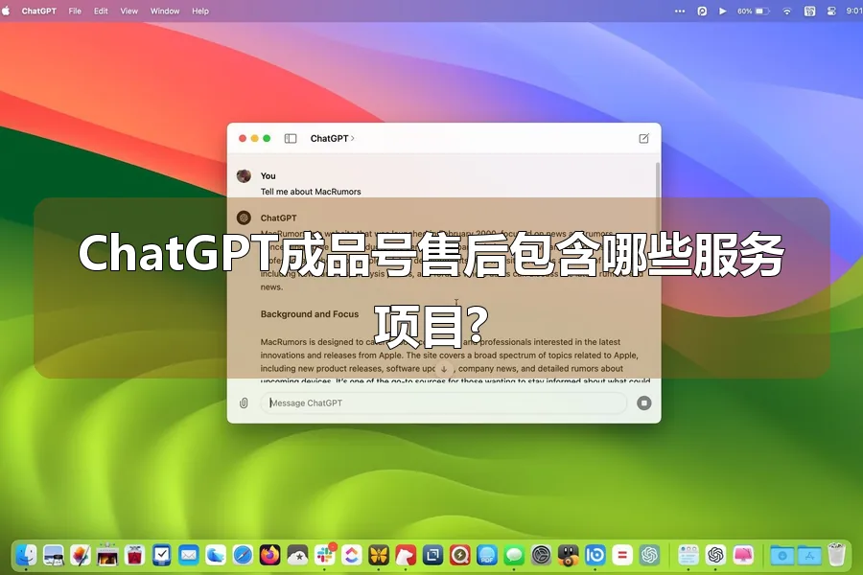Open the View menu

click(128, 11)
